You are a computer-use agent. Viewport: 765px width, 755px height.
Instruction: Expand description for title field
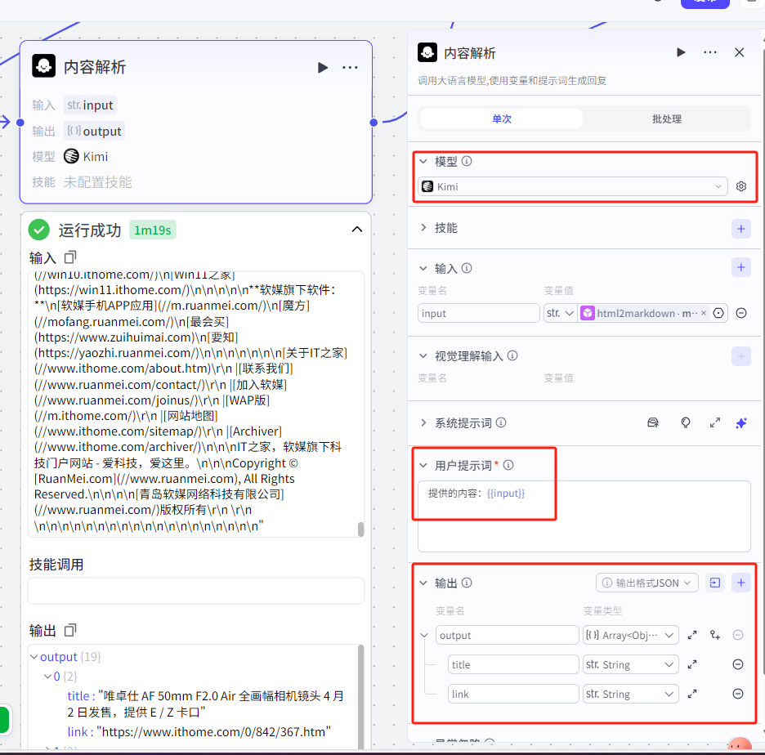(x=691, y=664)
